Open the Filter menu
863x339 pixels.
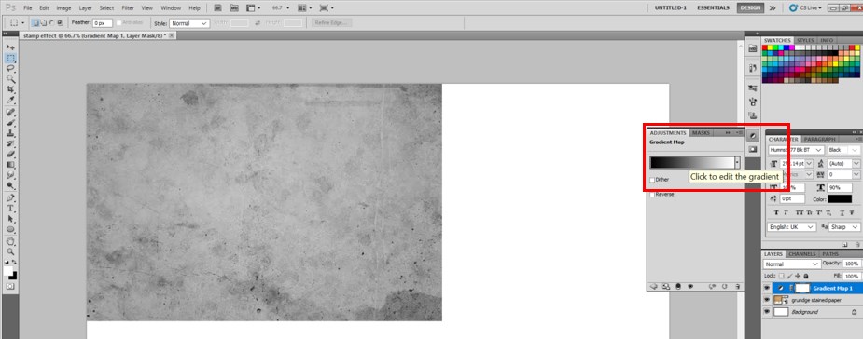coord(128,8)
